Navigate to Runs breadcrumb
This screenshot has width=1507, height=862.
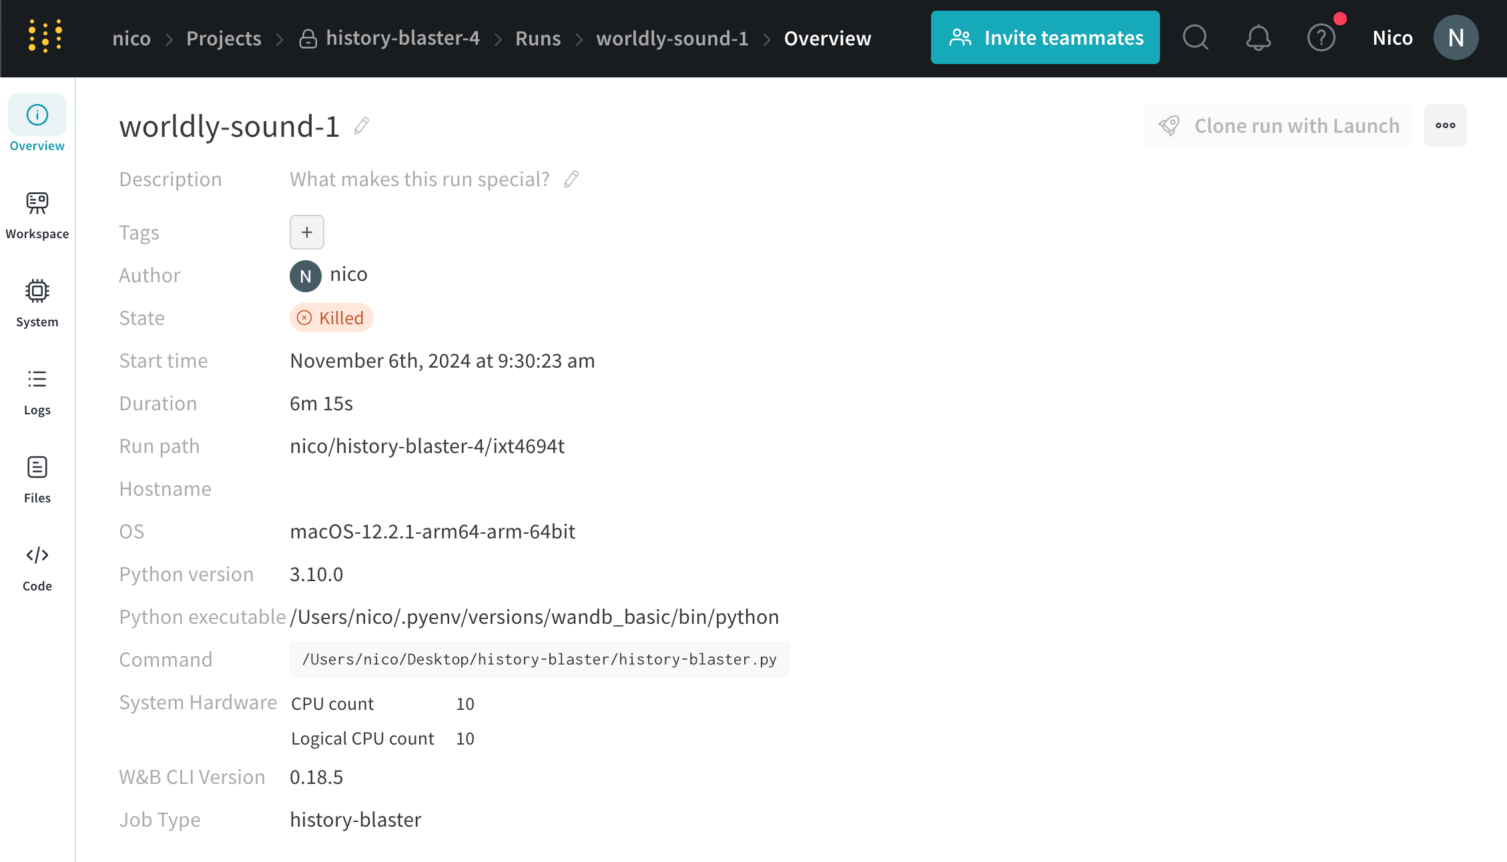[x=537, y=38]
